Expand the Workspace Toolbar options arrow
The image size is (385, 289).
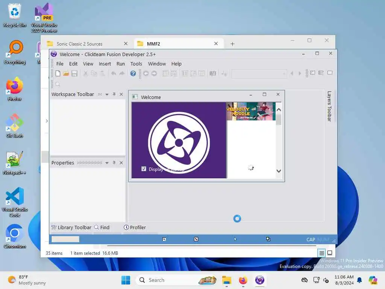(107, 94)
